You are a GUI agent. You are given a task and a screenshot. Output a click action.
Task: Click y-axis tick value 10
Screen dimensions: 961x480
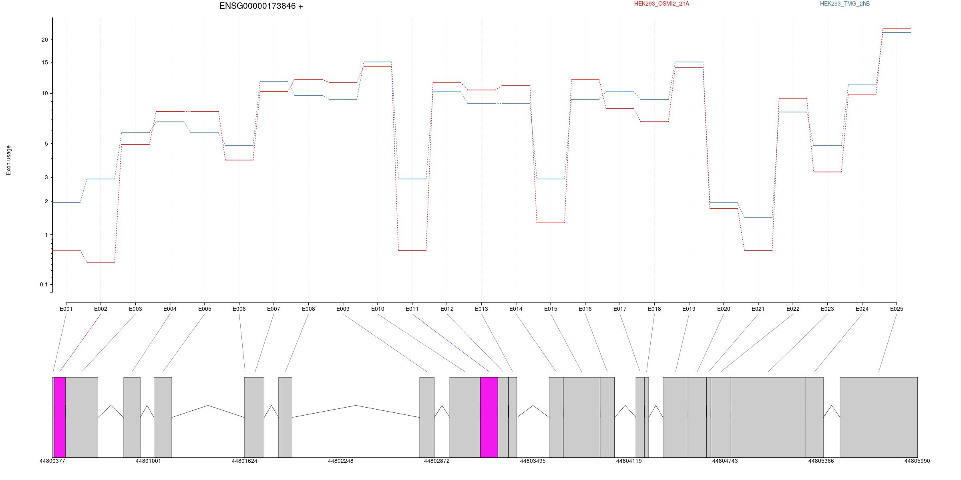[44, 94]
